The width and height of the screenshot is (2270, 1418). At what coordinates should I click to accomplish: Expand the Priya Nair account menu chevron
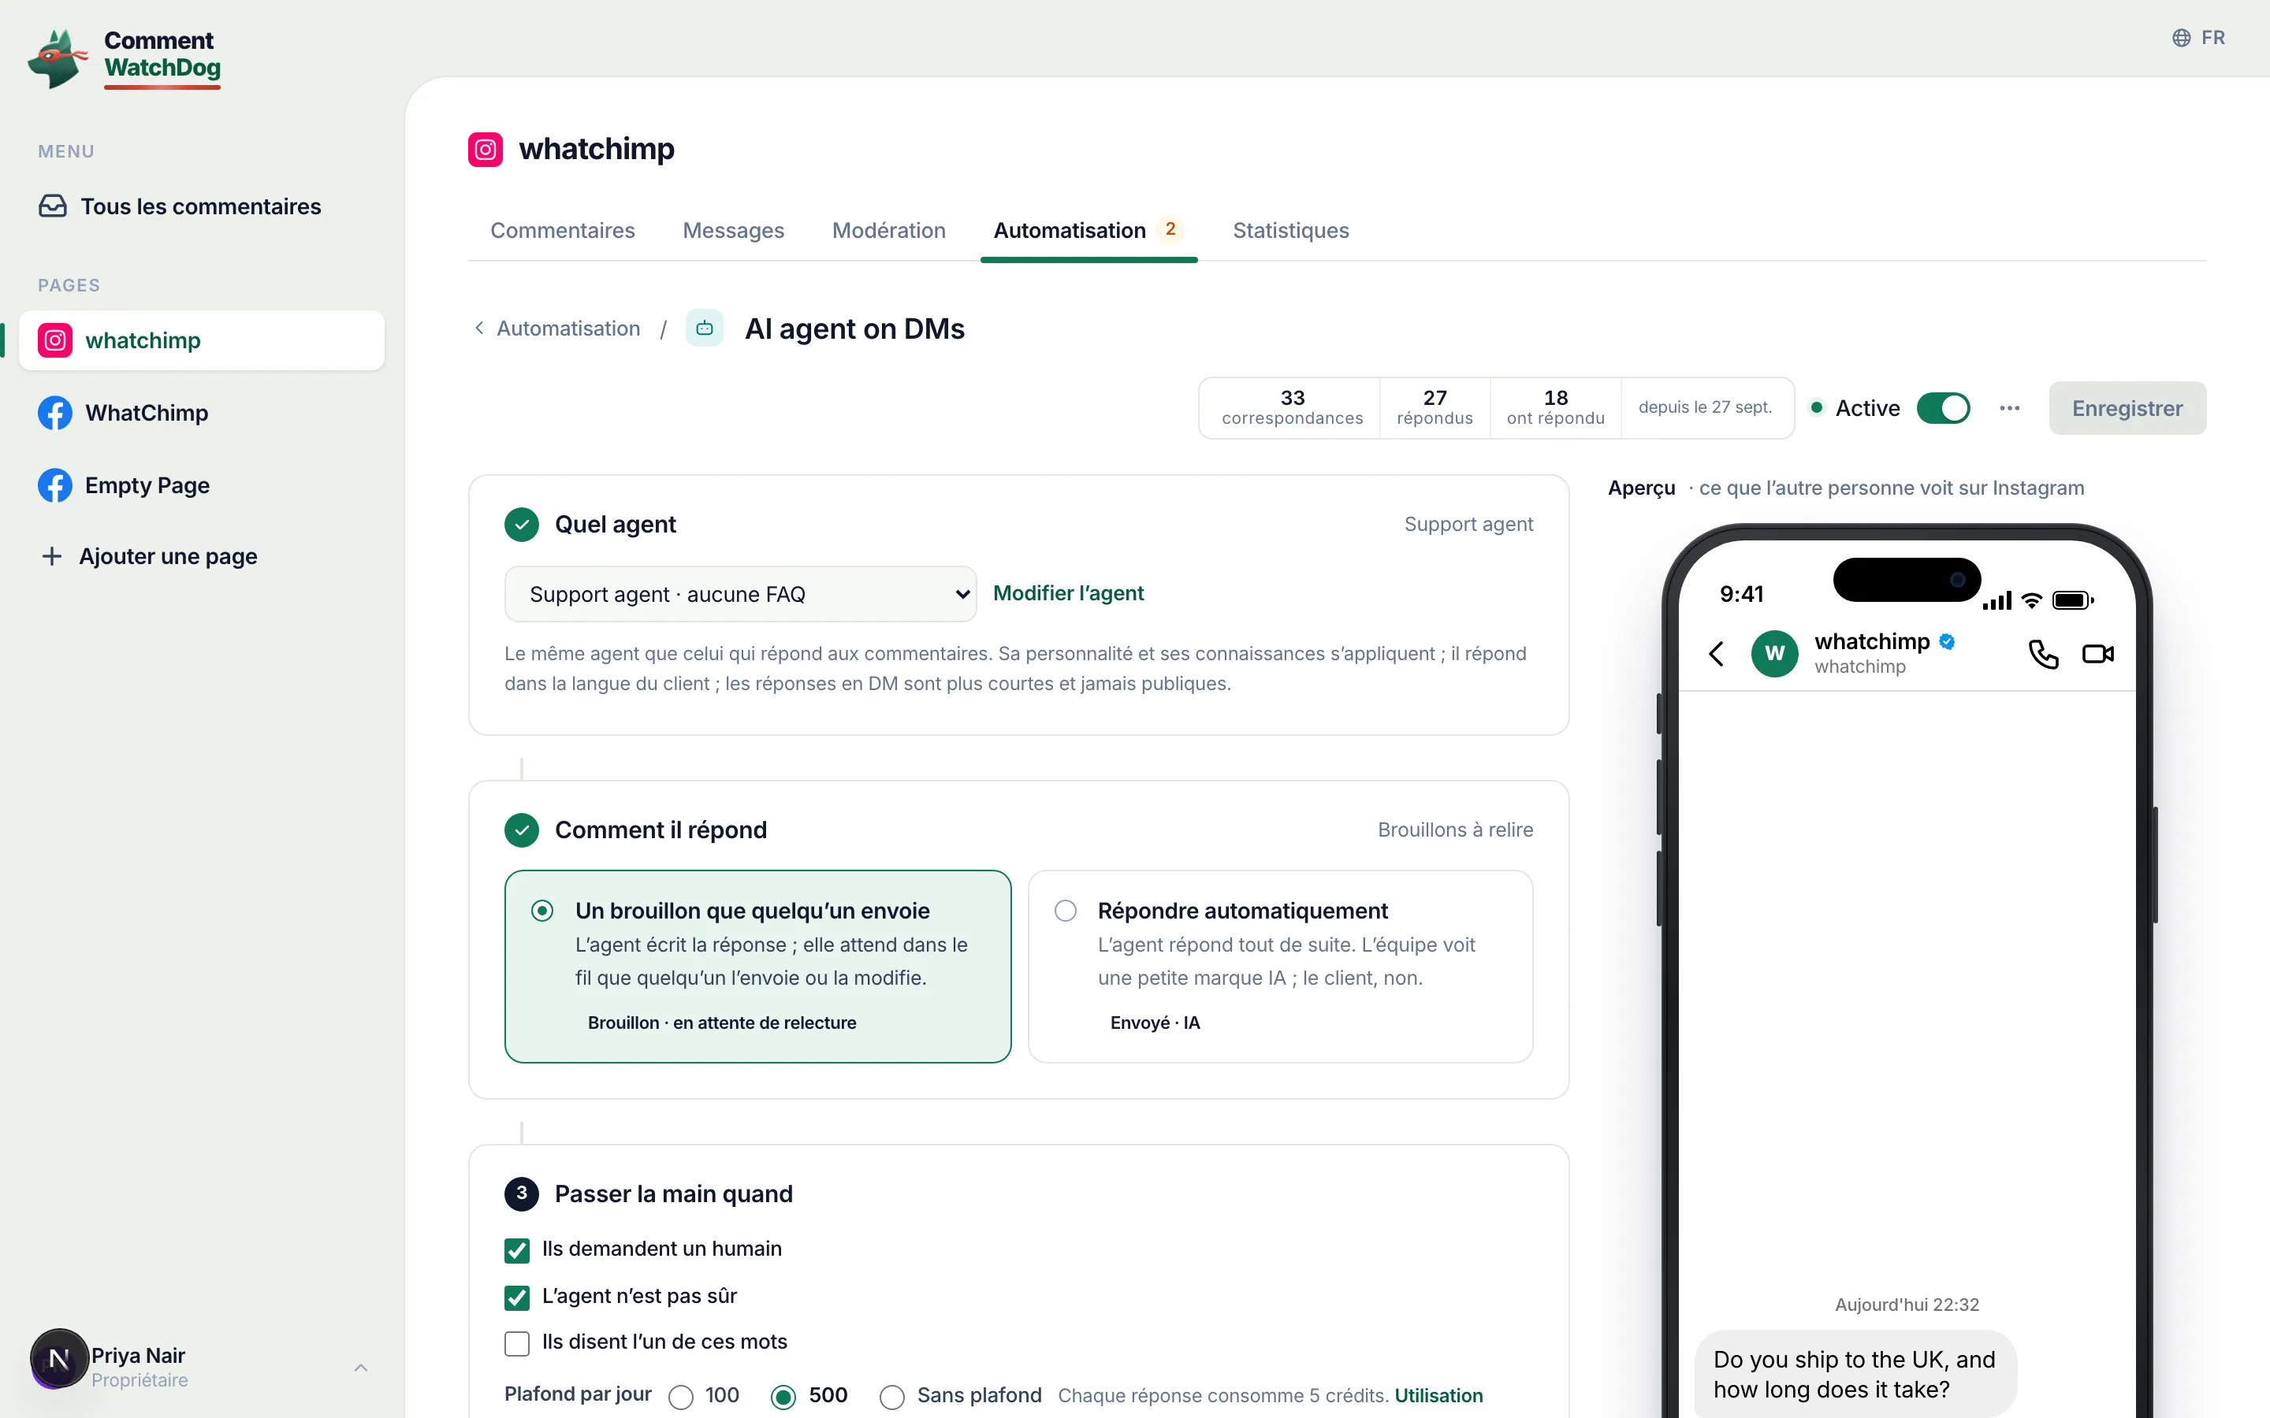click(361, 1368)
